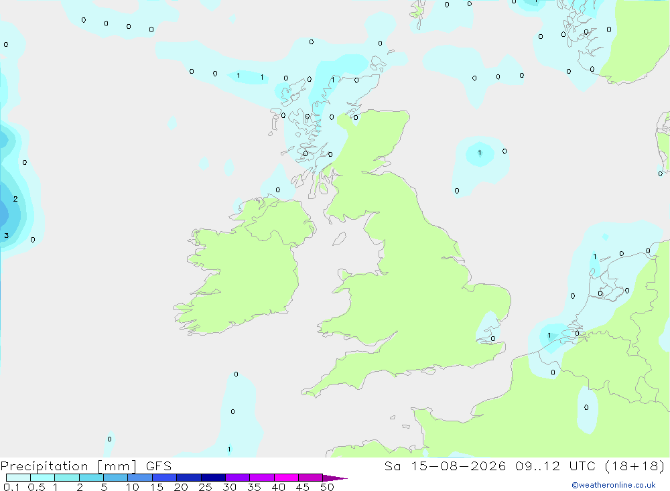
Task: Click the '3' precipitation value on the map
Action: (x=7, y=236)
